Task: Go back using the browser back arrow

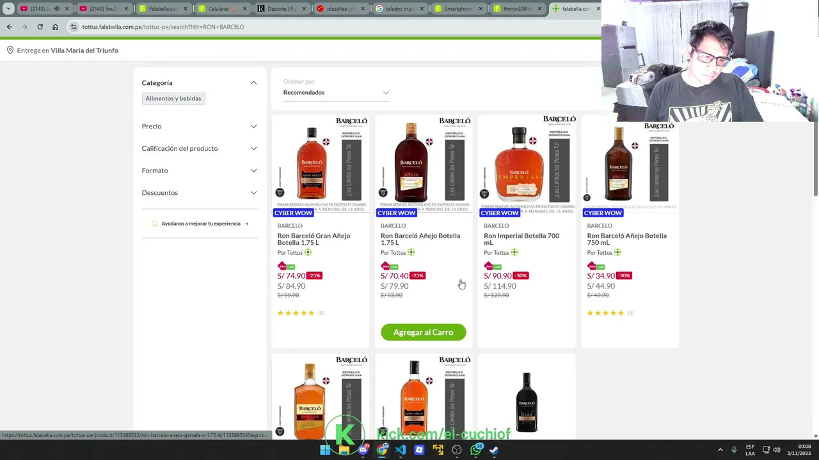Action: [9, 27]
